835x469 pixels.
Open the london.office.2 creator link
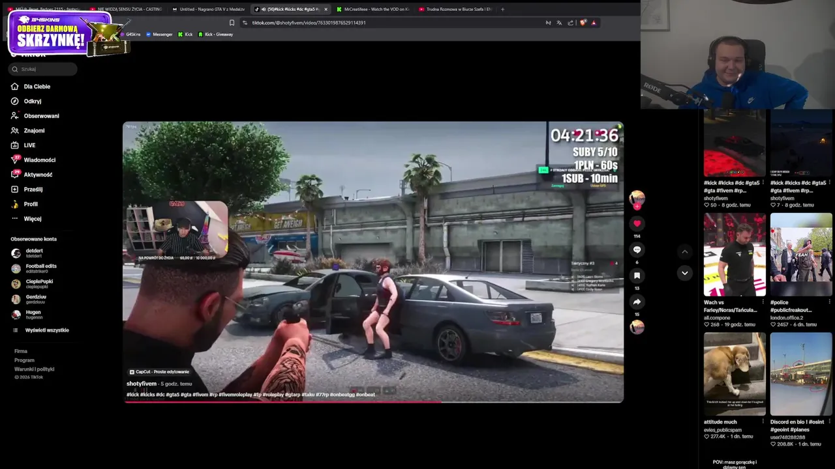pos(787,318)
